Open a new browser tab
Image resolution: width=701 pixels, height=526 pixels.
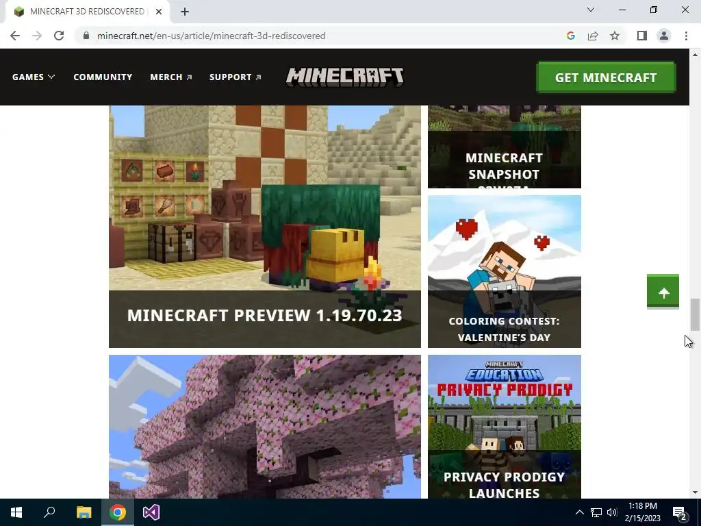pyautogui.click(x=185, y=12)
